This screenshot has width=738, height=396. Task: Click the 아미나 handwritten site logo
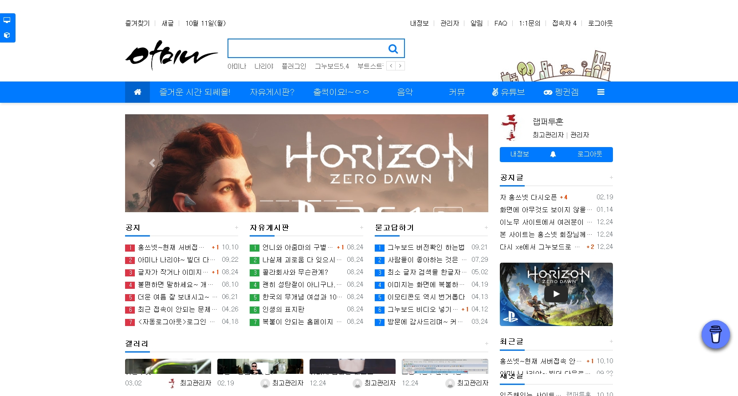point(171,55)
